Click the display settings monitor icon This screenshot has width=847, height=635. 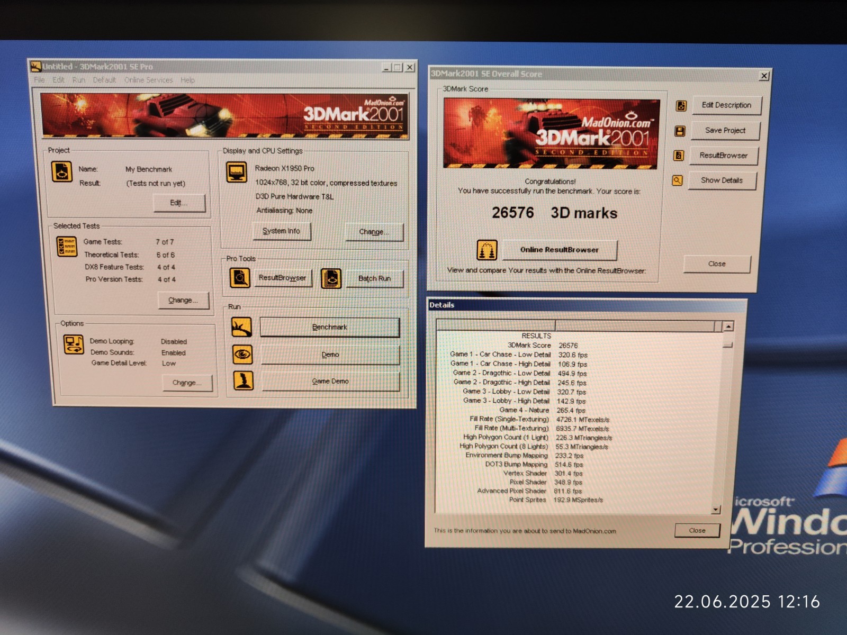(237, 173)
